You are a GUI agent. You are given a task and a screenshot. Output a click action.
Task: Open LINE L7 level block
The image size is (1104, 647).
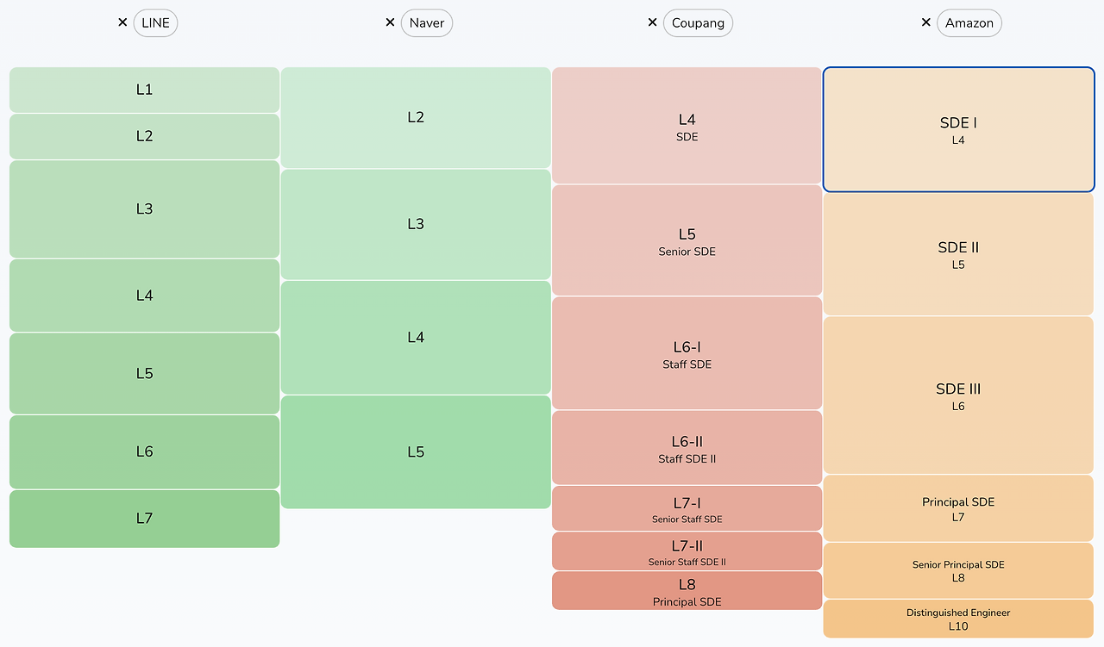click(x=144, y=519)
